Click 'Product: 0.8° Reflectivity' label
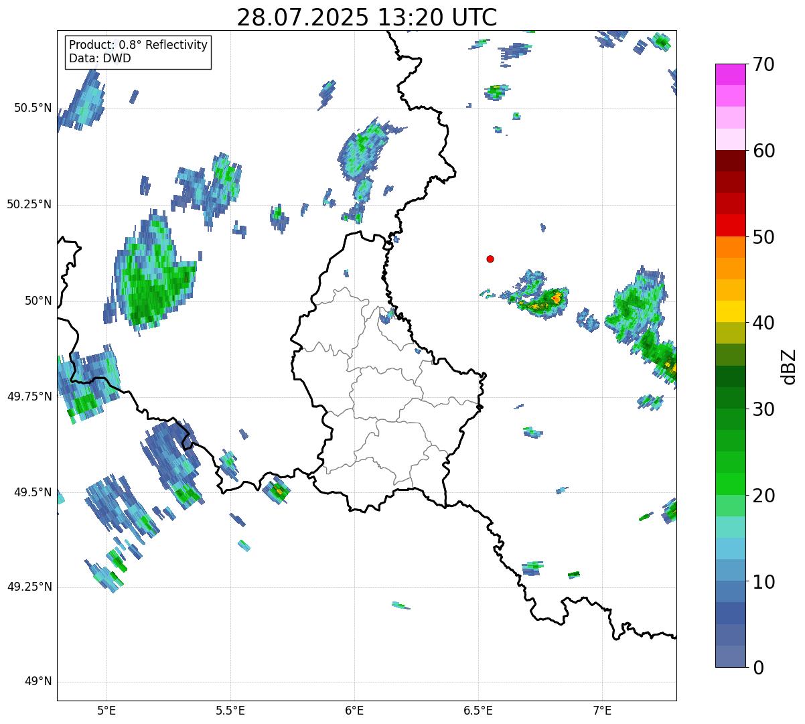Screen dimensions: 805x724 point(139,45)
